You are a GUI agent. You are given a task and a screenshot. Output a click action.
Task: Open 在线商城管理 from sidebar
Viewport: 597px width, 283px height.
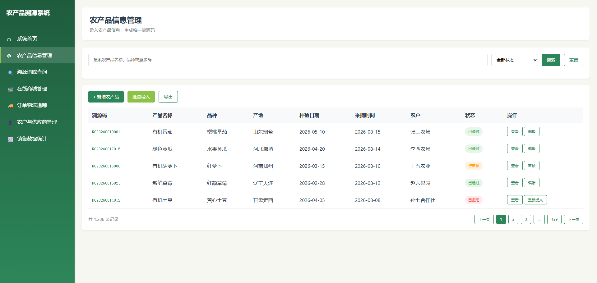click(37, 89)
